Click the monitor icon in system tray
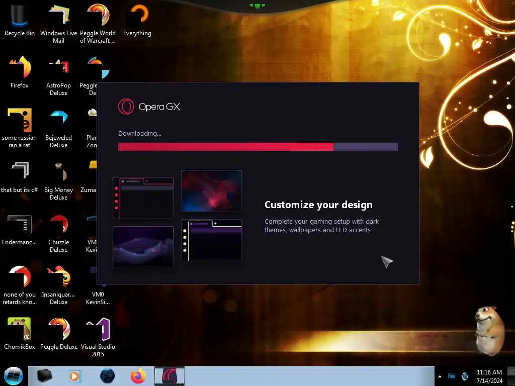Viewport: 515px width, 386px height. pos(452,376)
